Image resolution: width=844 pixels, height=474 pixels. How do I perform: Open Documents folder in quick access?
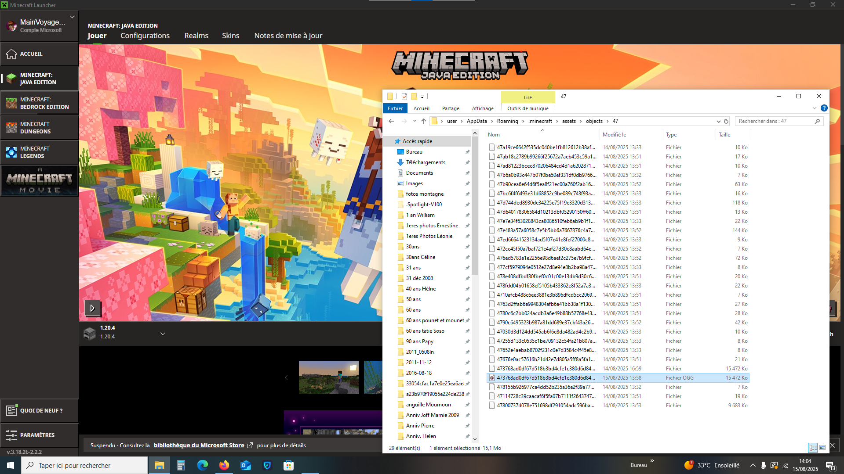[419, 173]
